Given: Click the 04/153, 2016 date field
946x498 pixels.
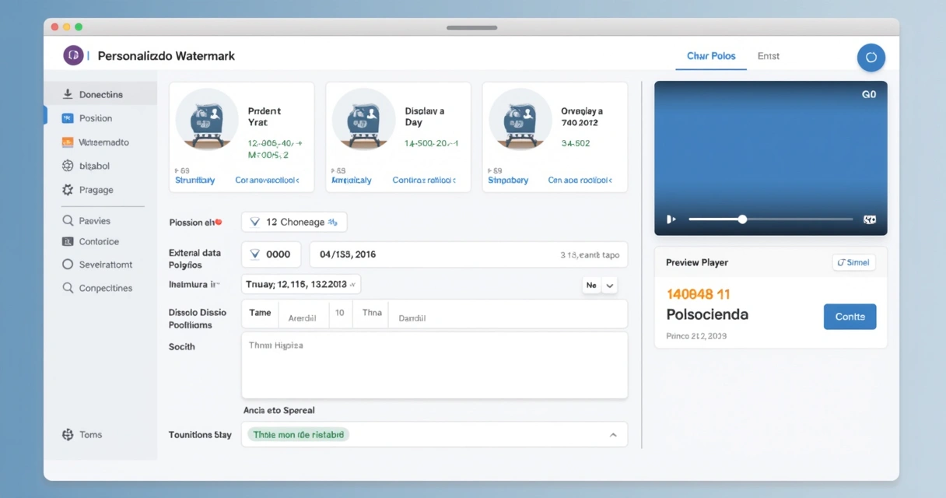Looking at the screenshot, I should tap(468, 254).
